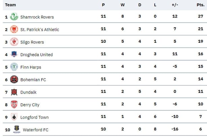The height and width of the screenshot is (137, 207).
Task: Click the Finn Harps crest
Action: point(14,67)
